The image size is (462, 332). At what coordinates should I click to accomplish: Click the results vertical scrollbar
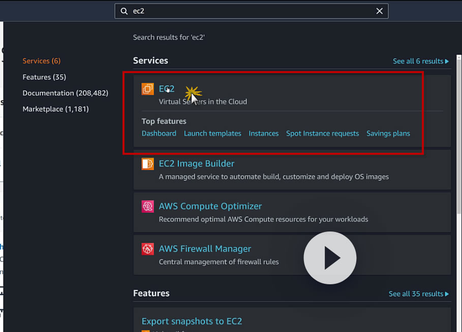pyautogui.click(x=459, y=136)
